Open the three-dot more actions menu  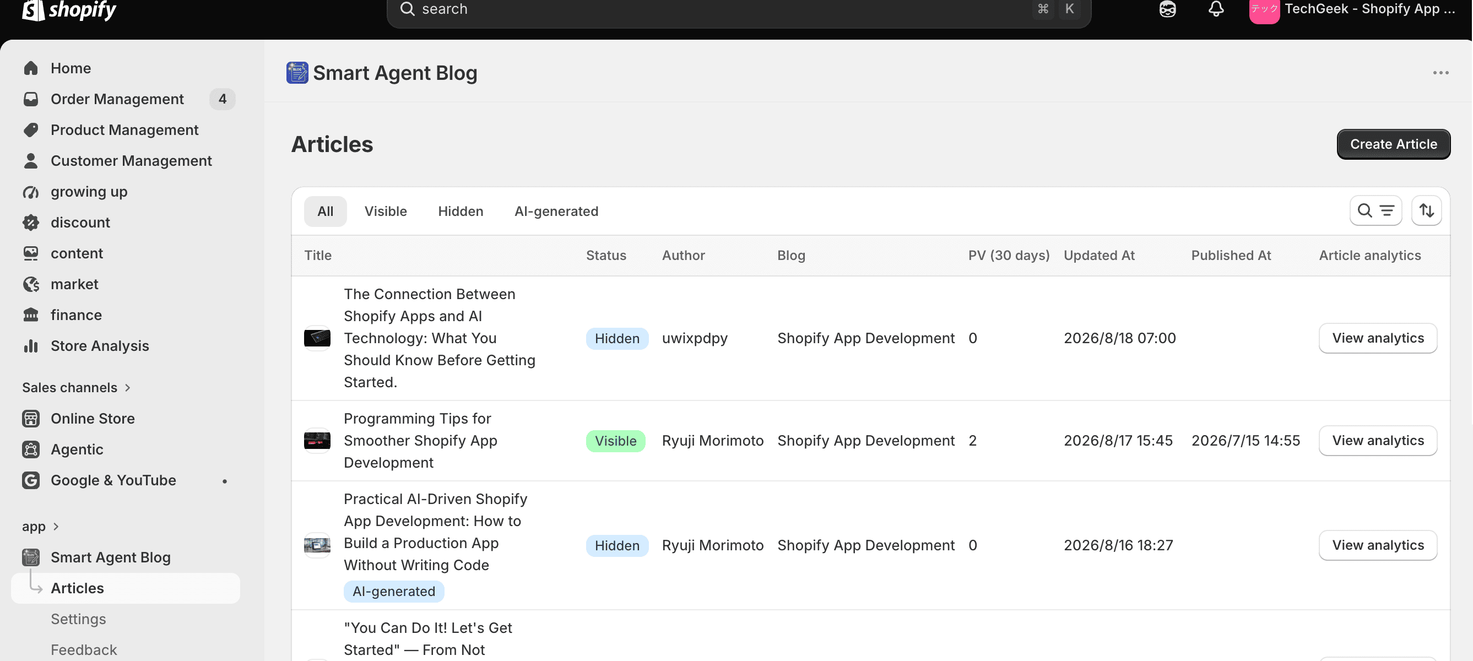point(1440,73)
